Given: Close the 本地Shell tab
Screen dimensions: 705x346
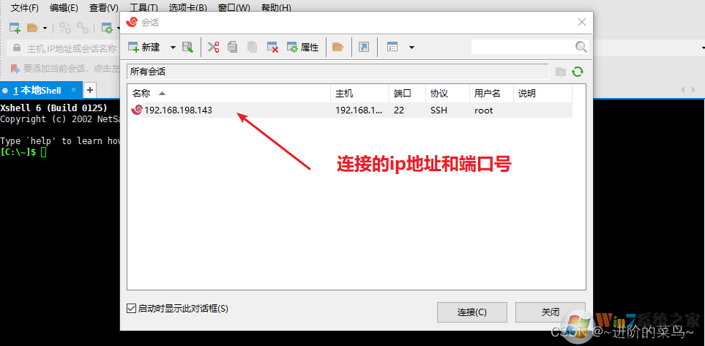Looking at the screenshot, I should pyautogui.click(x=74, y=90).
